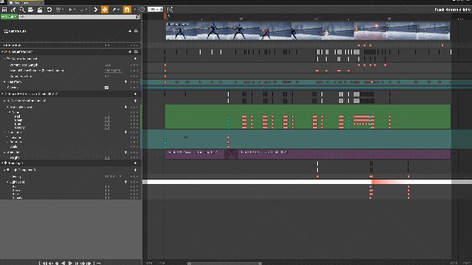472x265 pixels.
Task: Open the playback options dropdown
Action: tap(72, 10)
